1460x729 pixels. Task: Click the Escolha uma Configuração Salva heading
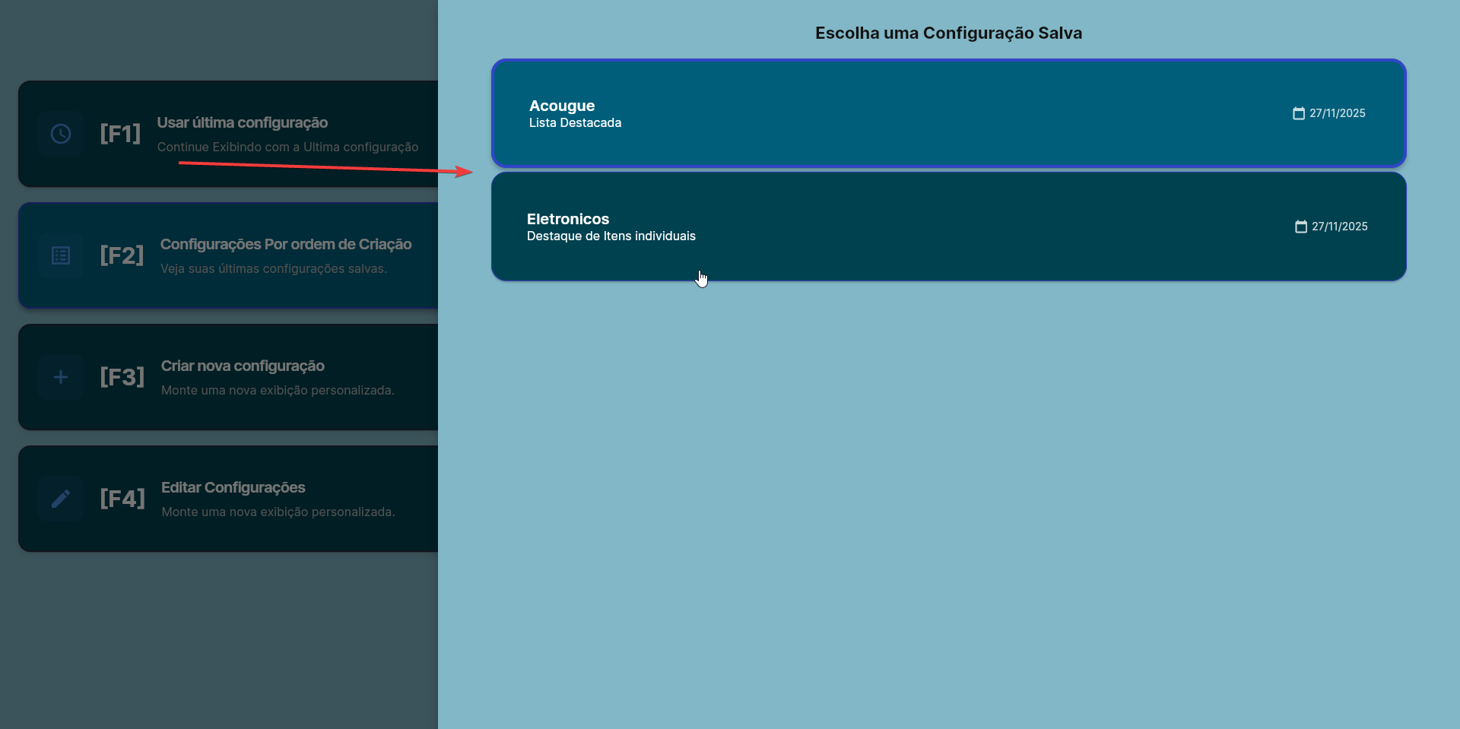point(948,33)
